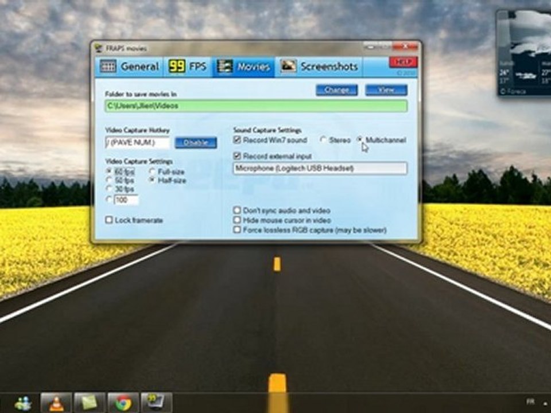Click the FR language indicator

pyautogui.click(x=530, y=402)
